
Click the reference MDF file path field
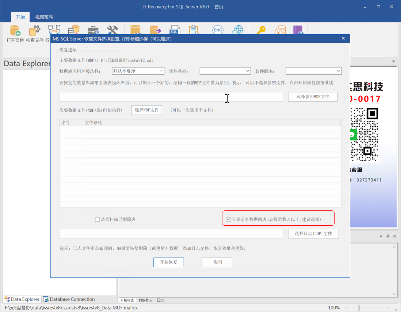(x=171, y=96)
